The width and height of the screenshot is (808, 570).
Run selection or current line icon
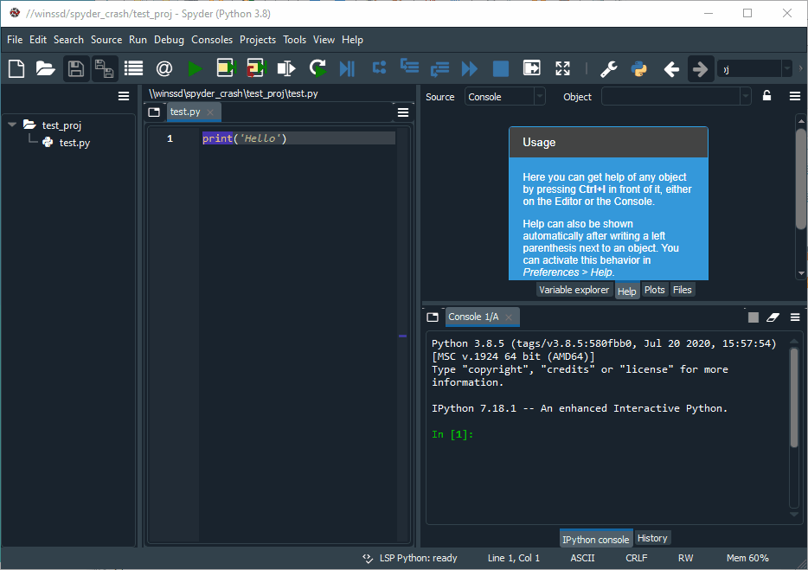tap(286, 68)
